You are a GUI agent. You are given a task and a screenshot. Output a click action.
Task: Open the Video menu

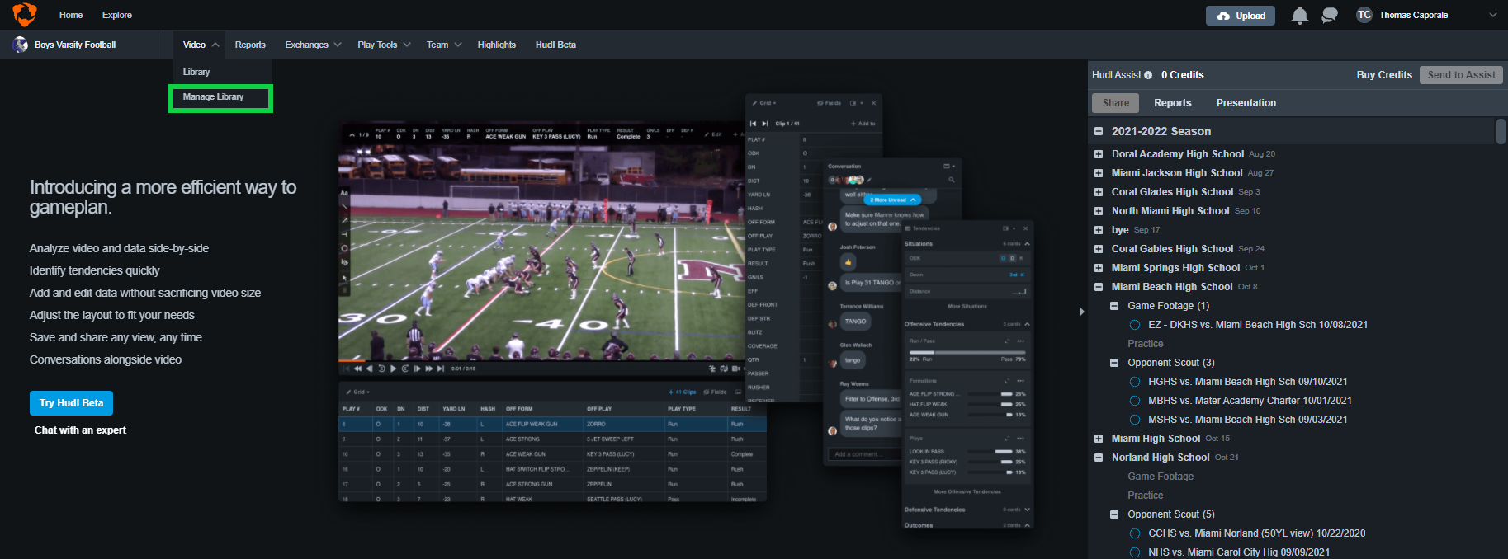(x=201, y=45)
